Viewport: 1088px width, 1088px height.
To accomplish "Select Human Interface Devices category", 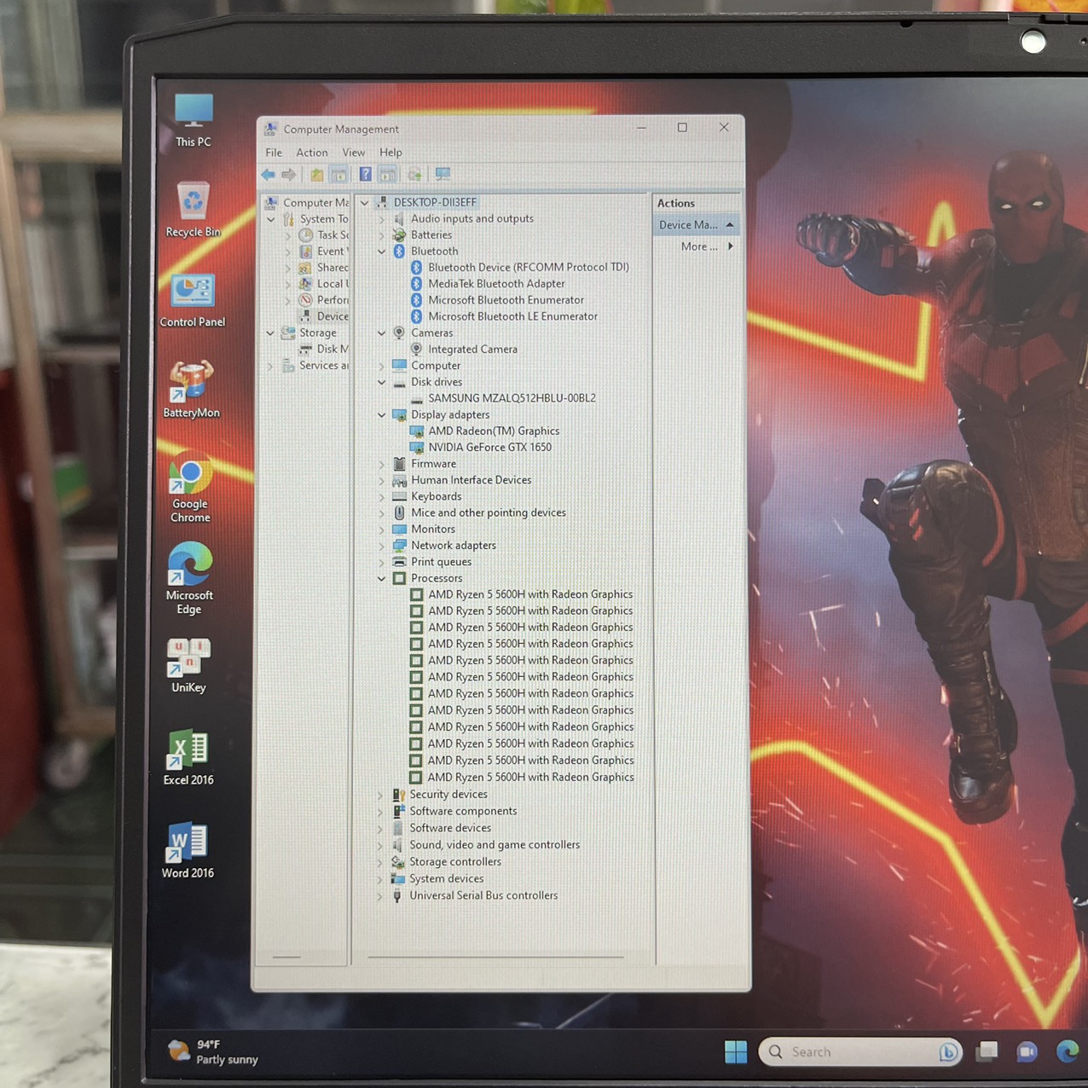I will pos(471,480).
